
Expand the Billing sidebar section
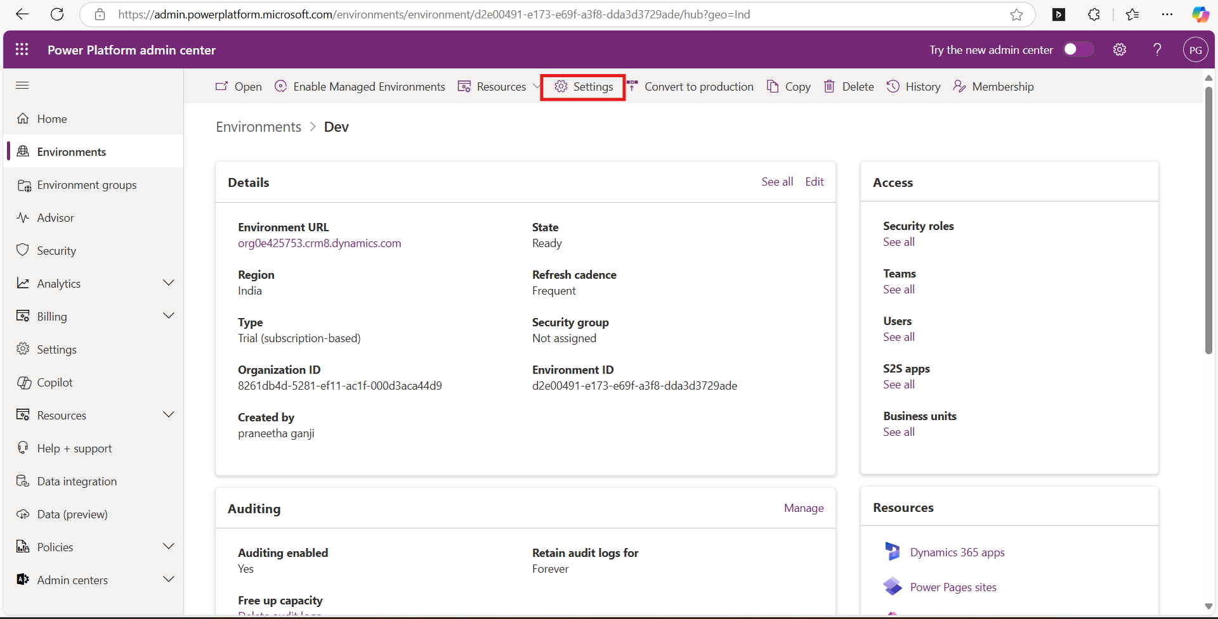(x=169, y=316)
